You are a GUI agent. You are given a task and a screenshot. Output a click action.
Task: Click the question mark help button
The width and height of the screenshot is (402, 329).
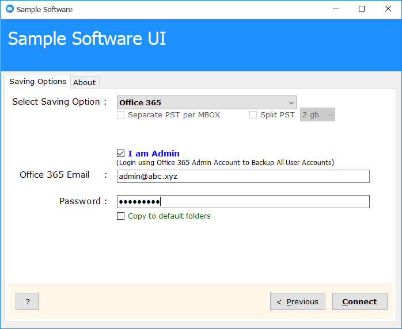[27, 301]
